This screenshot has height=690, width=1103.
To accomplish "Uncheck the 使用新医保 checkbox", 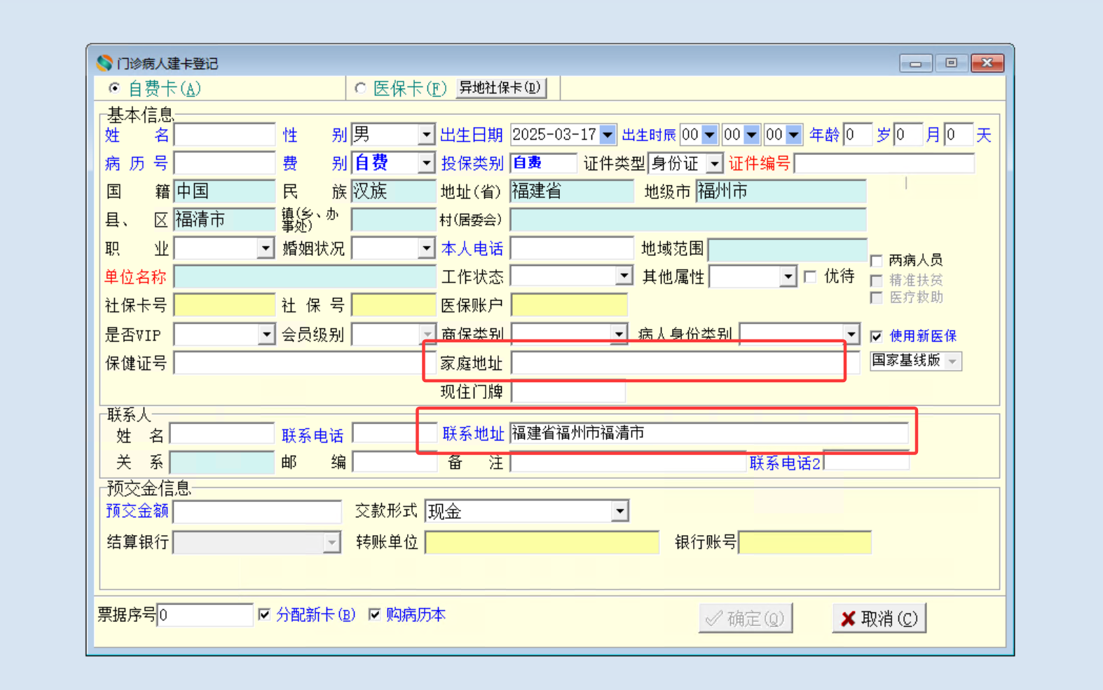I will [x=877, y=337].
